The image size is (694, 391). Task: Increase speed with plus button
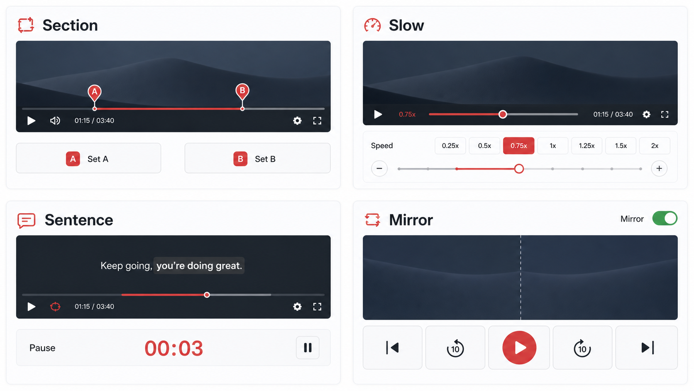pyautogui.click(x=659, y=169)
